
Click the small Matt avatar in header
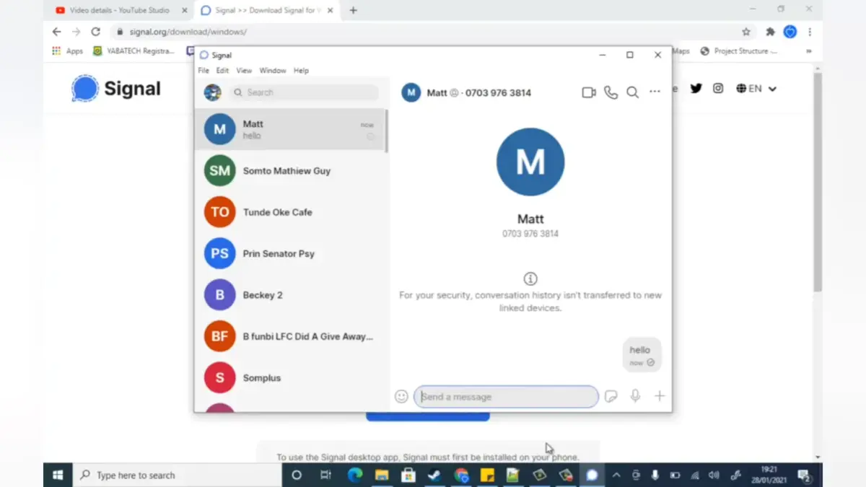click(411, 92)
